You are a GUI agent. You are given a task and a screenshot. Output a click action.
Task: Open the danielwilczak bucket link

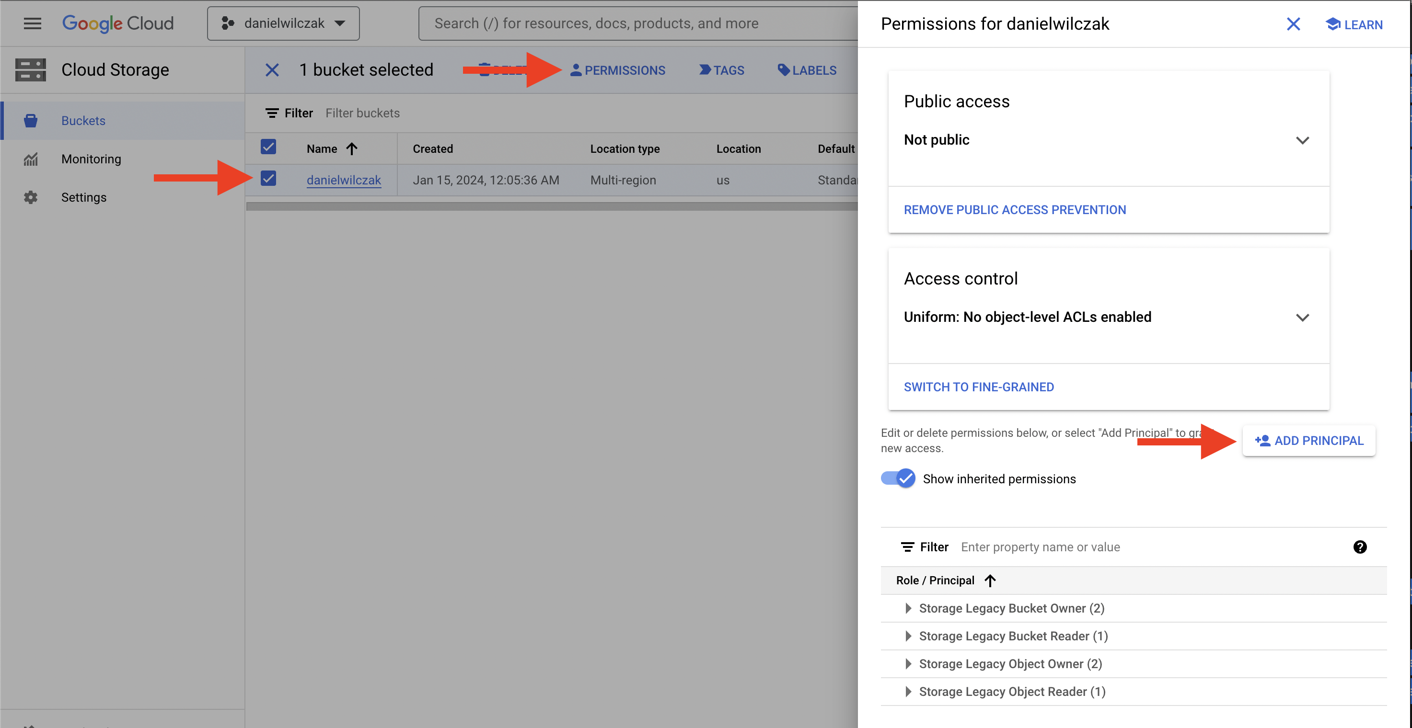click(344, 180)
